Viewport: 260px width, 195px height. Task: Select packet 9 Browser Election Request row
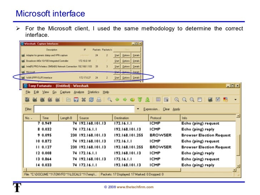(x=130, y=135)
